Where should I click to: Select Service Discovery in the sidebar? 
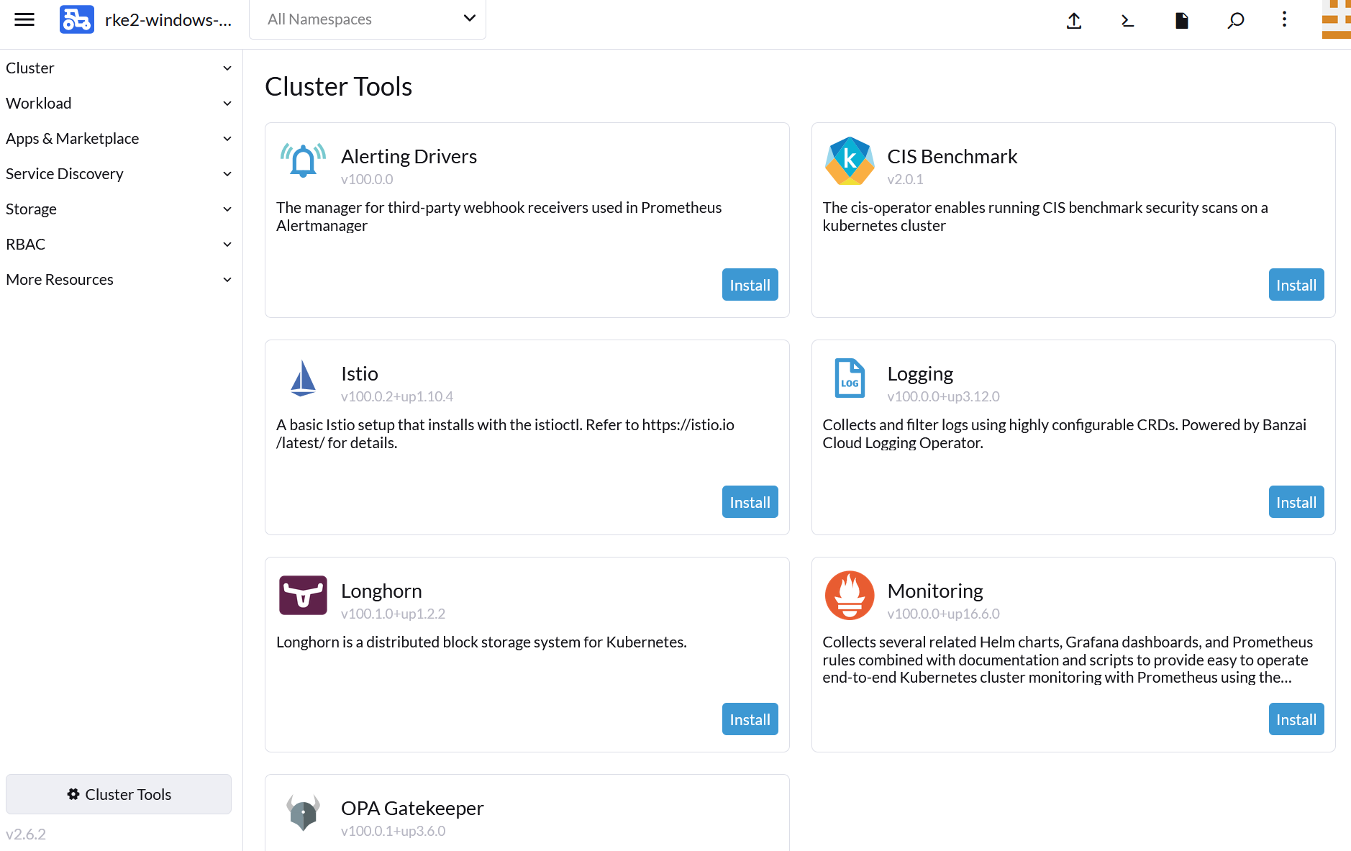(x=64, y=173)
